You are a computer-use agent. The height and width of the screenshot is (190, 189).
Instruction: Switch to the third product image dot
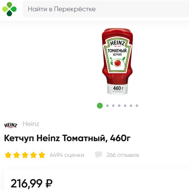click(x=113, y=106)
